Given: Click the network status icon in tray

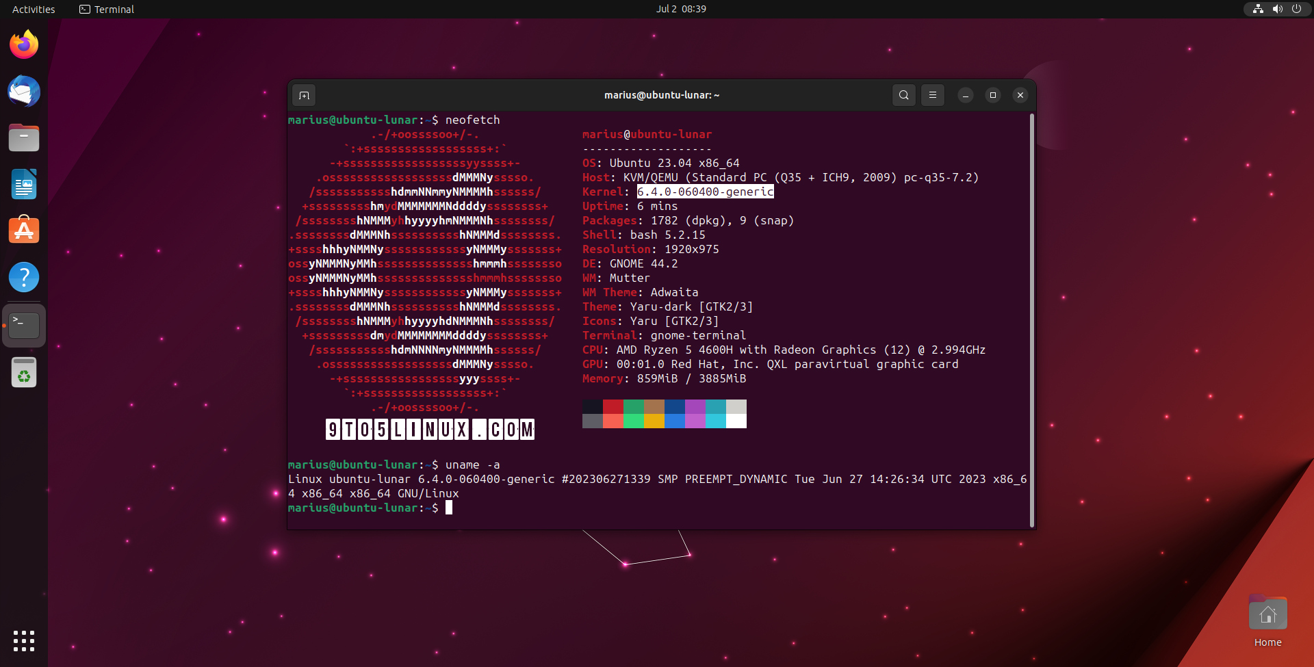Looking at the screenshot, I should click(x=1258, y=9).
